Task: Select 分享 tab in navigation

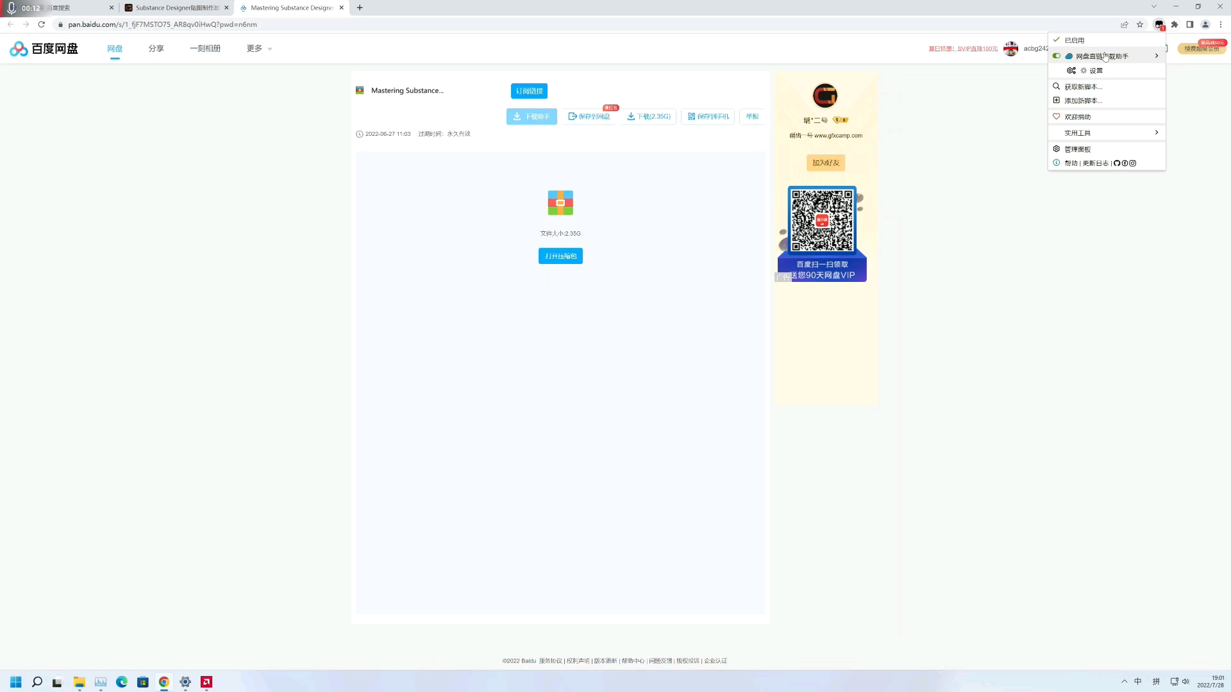Action: click(x=155, y=48)
